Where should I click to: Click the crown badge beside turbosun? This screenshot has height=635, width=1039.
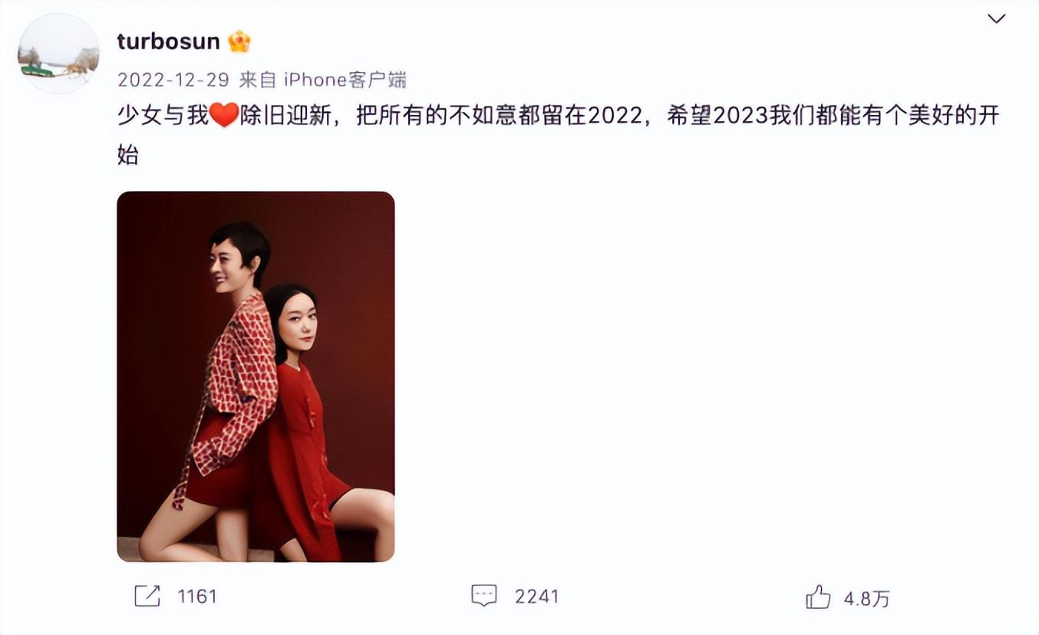[239, 41]
